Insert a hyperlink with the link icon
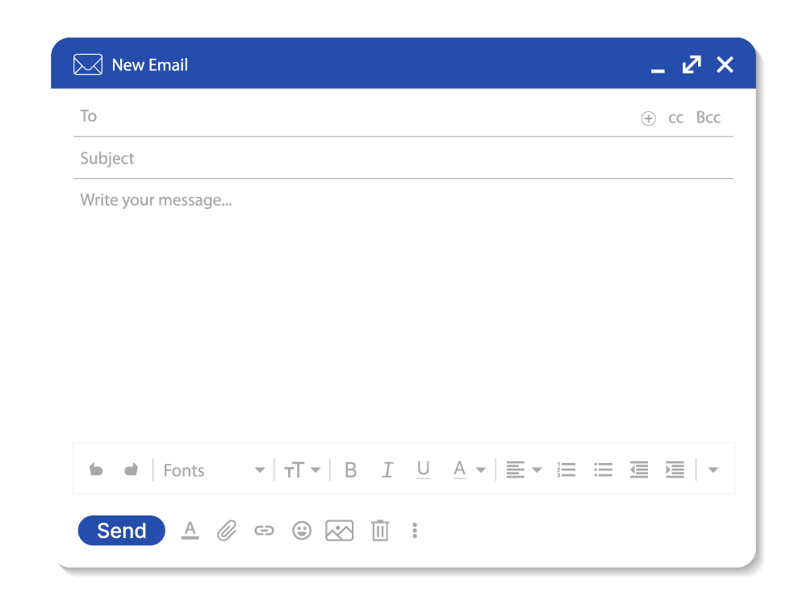 (x=264, y=531)
